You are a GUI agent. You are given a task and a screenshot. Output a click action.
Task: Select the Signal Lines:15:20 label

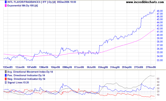(x=18, y=83)
